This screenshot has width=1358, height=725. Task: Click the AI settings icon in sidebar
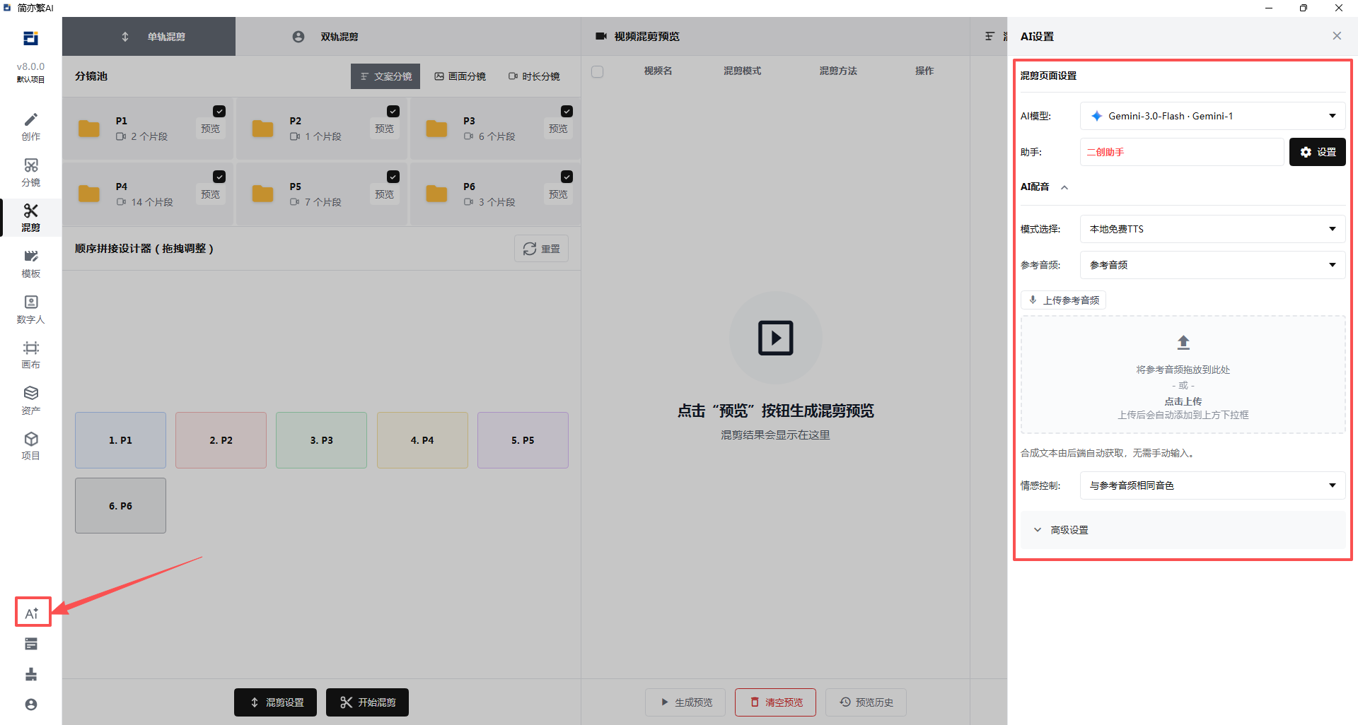coord(32,613)
